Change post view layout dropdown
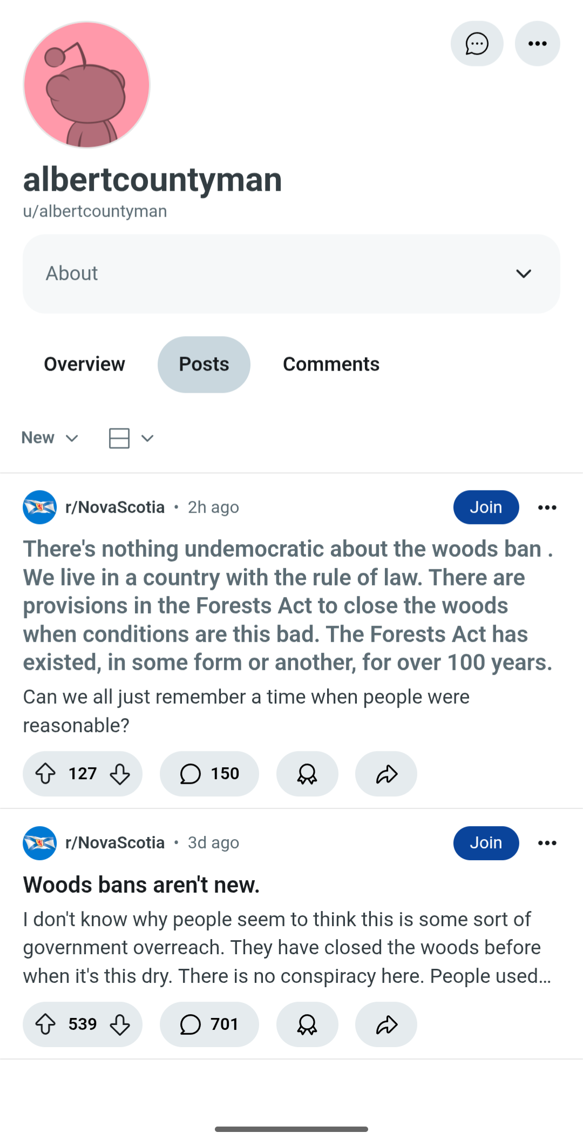583x1146 pixels. point(131,438)
